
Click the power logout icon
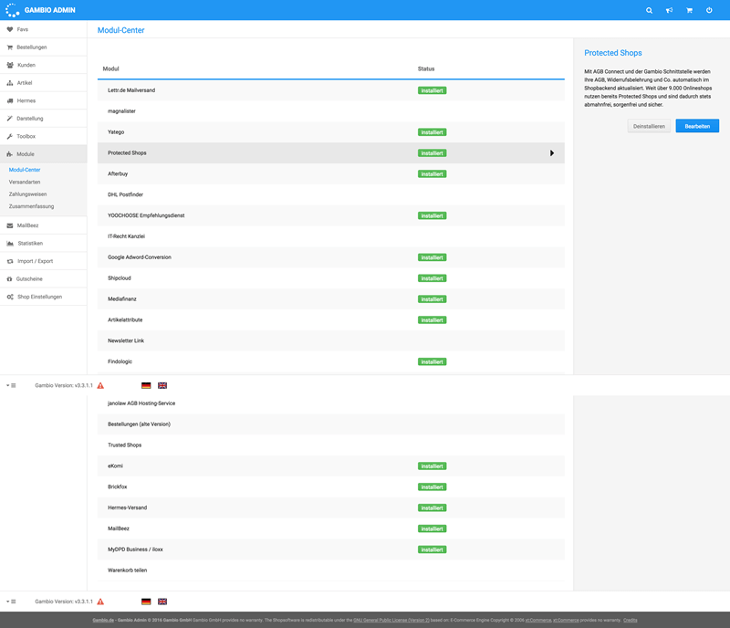pyautogui.click(x=709, y=10)
